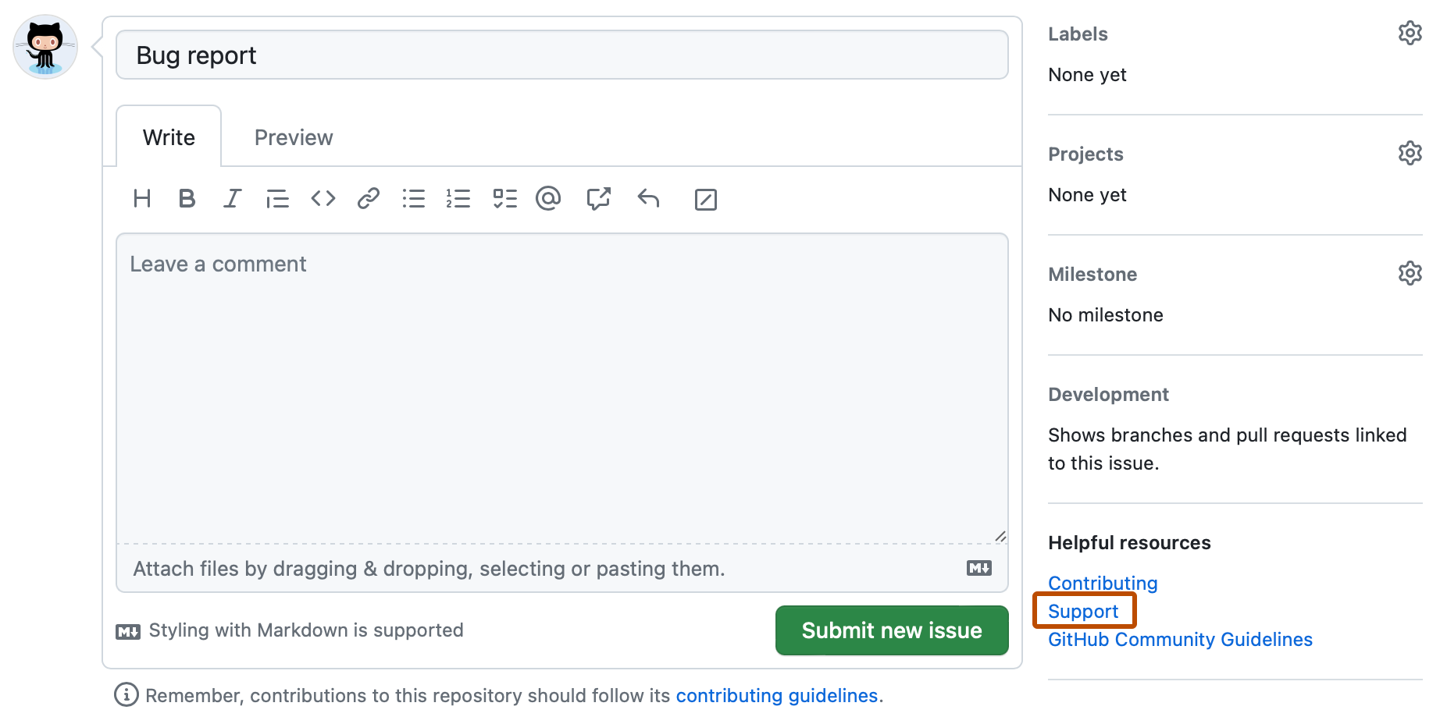
Task: Apply bold formatting to the comment
Action: (x=187, y=199)
